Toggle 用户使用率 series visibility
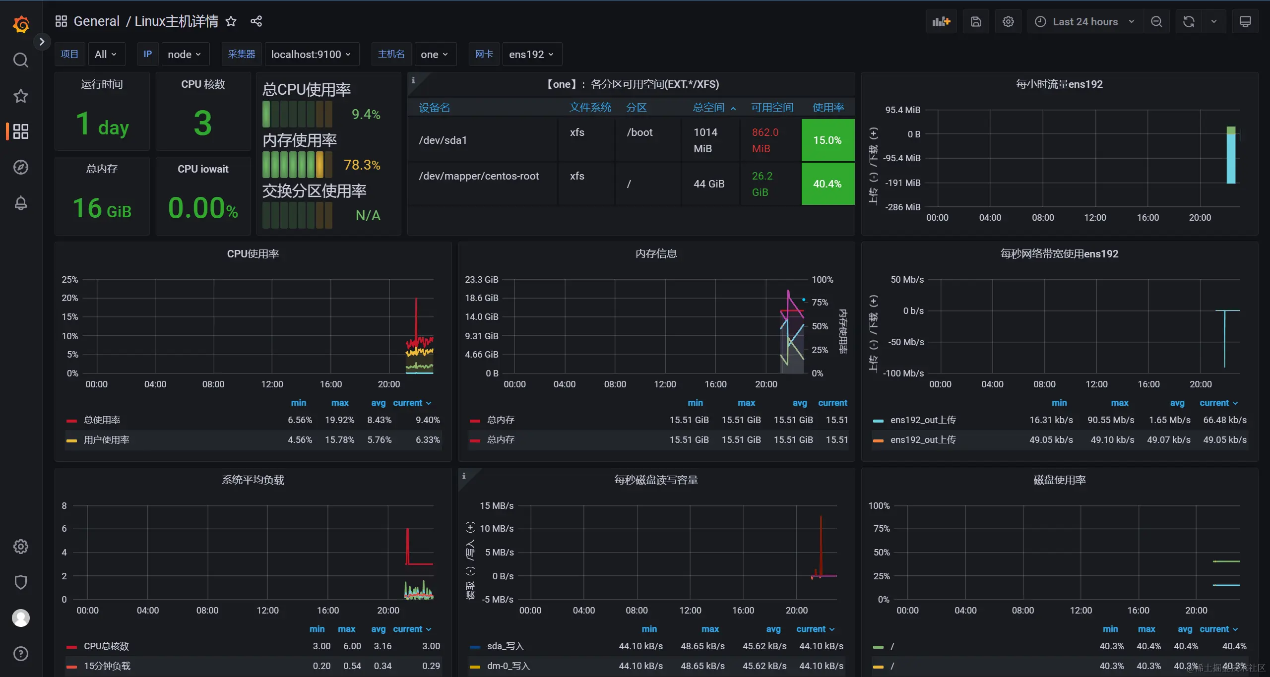The height and width of the screenshot is (677, 1270). tap(106, 440)
